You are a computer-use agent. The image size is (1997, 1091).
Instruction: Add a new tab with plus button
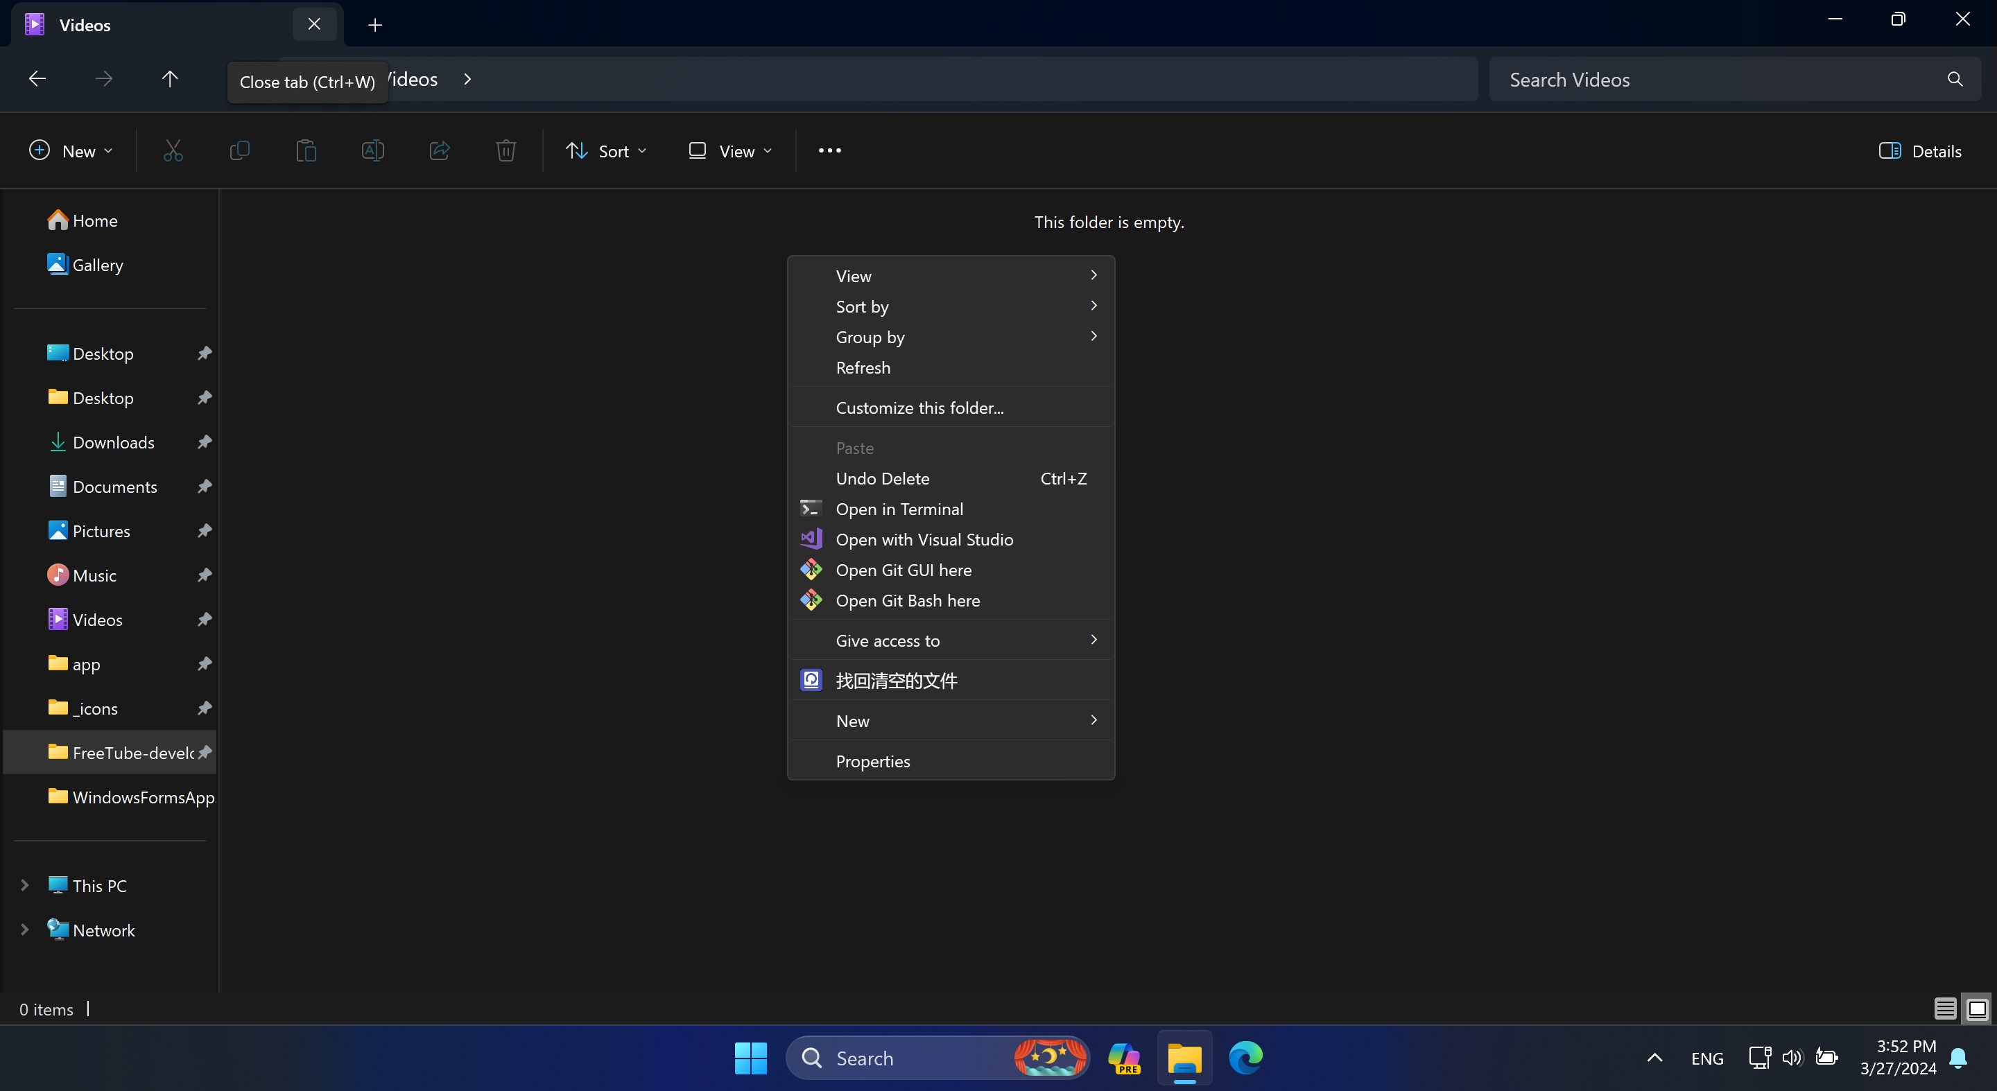[374, 25]
